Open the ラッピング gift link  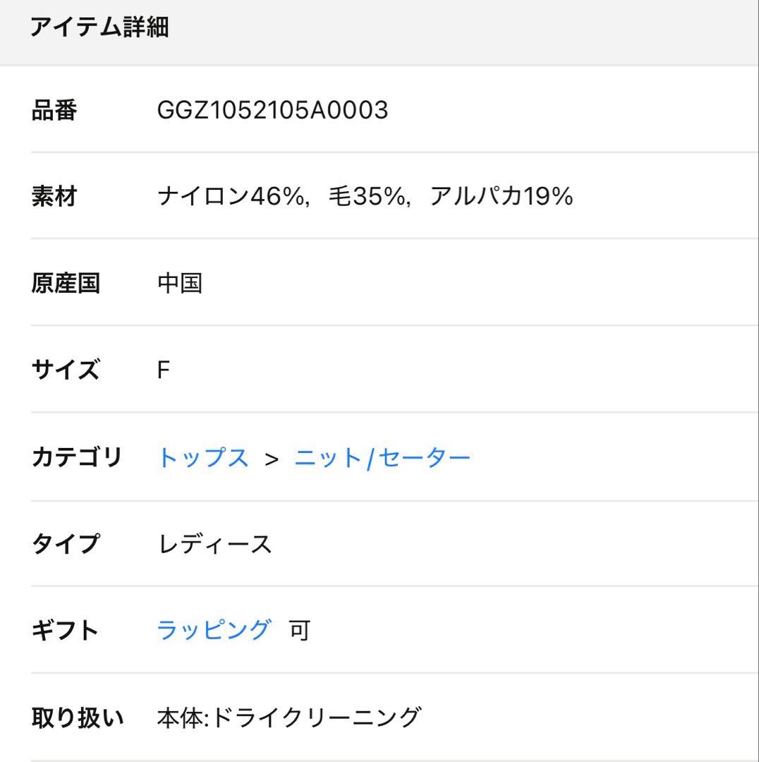coord(213,629)
